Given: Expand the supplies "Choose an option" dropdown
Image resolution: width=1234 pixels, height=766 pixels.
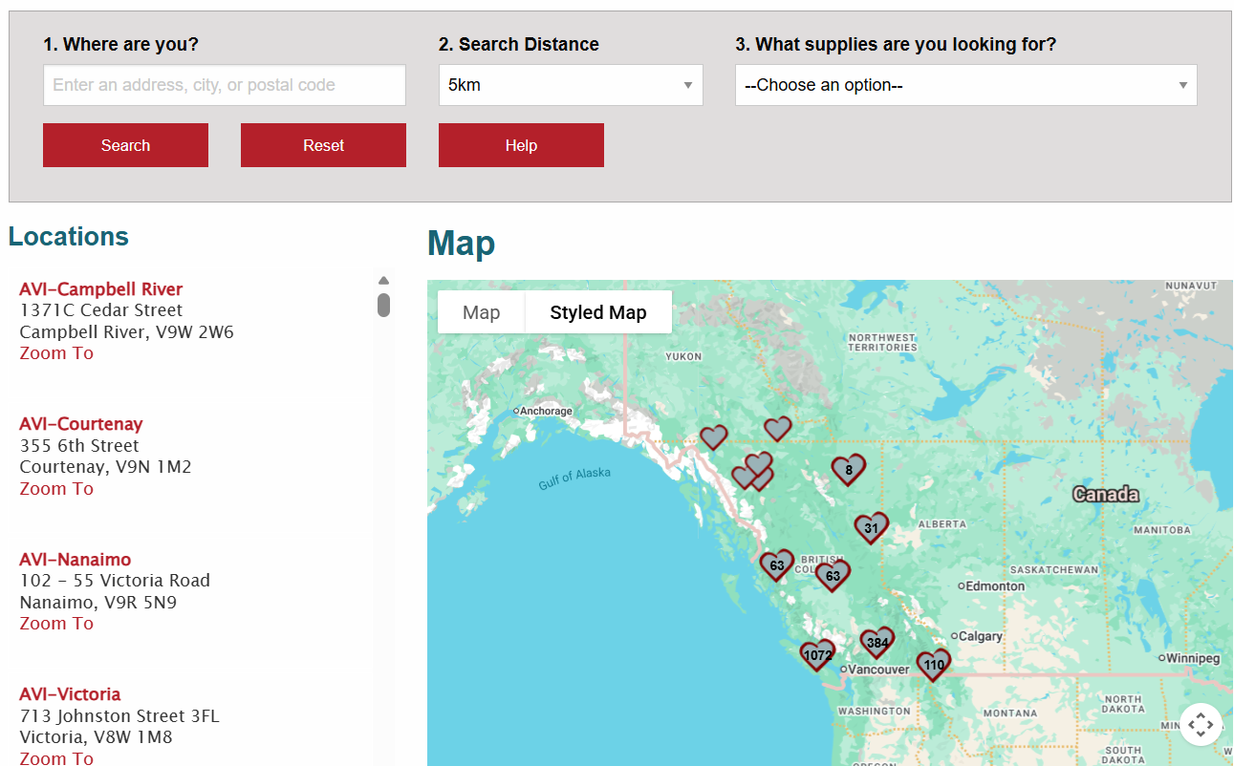Looking at the screenshot, I should coord(965,85).
